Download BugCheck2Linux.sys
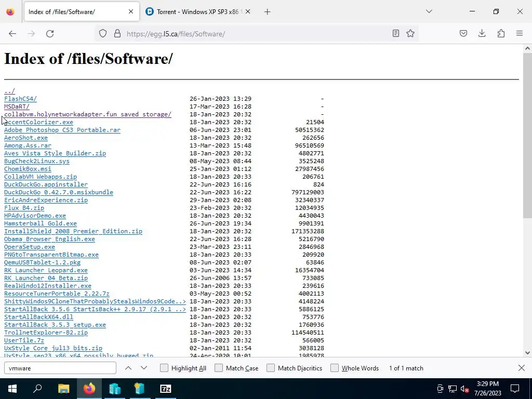Viewport: 532px width, 399px height. tap(37, 161)
